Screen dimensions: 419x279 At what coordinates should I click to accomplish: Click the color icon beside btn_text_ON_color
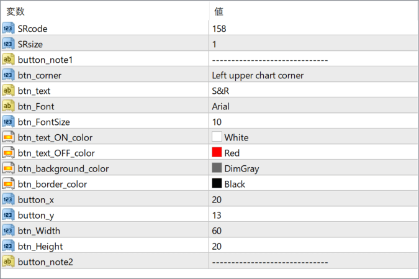[x=8, y=137]
